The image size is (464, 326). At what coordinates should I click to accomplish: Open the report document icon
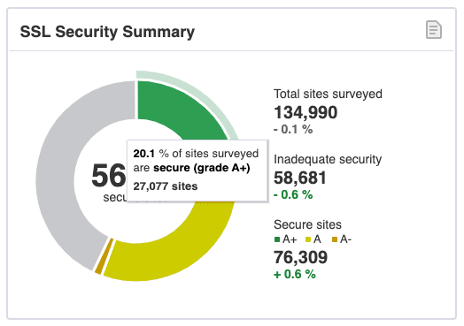click(x=434, y=29)
